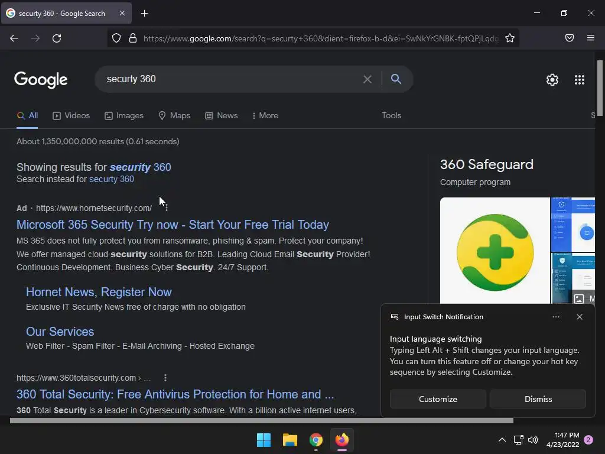Open the top 360 Safeguard screenshot thumbnail
This screenshot has height=454, width=605.
tap(573, 224)
